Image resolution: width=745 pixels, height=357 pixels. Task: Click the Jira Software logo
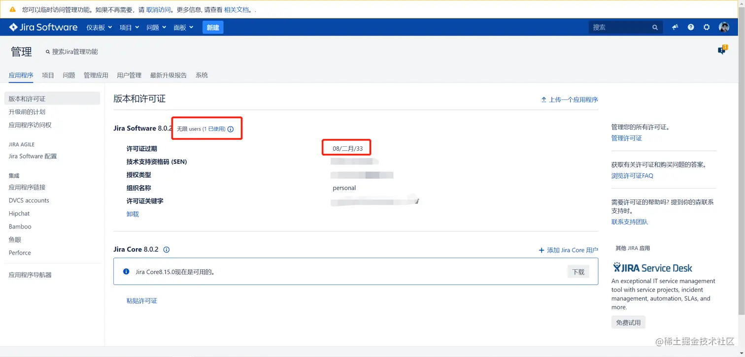click(x=43, y=27)
